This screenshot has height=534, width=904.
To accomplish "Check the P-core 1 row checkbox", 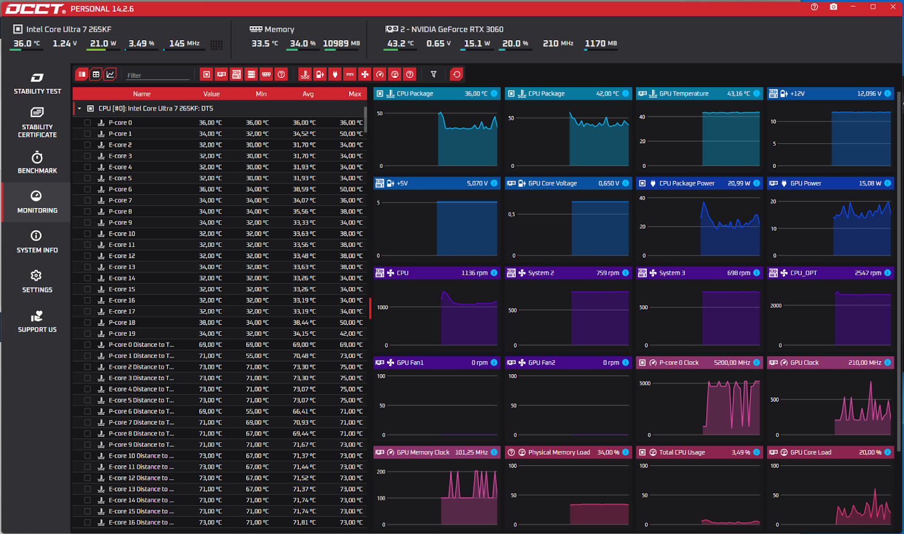I will coord(88,134).
